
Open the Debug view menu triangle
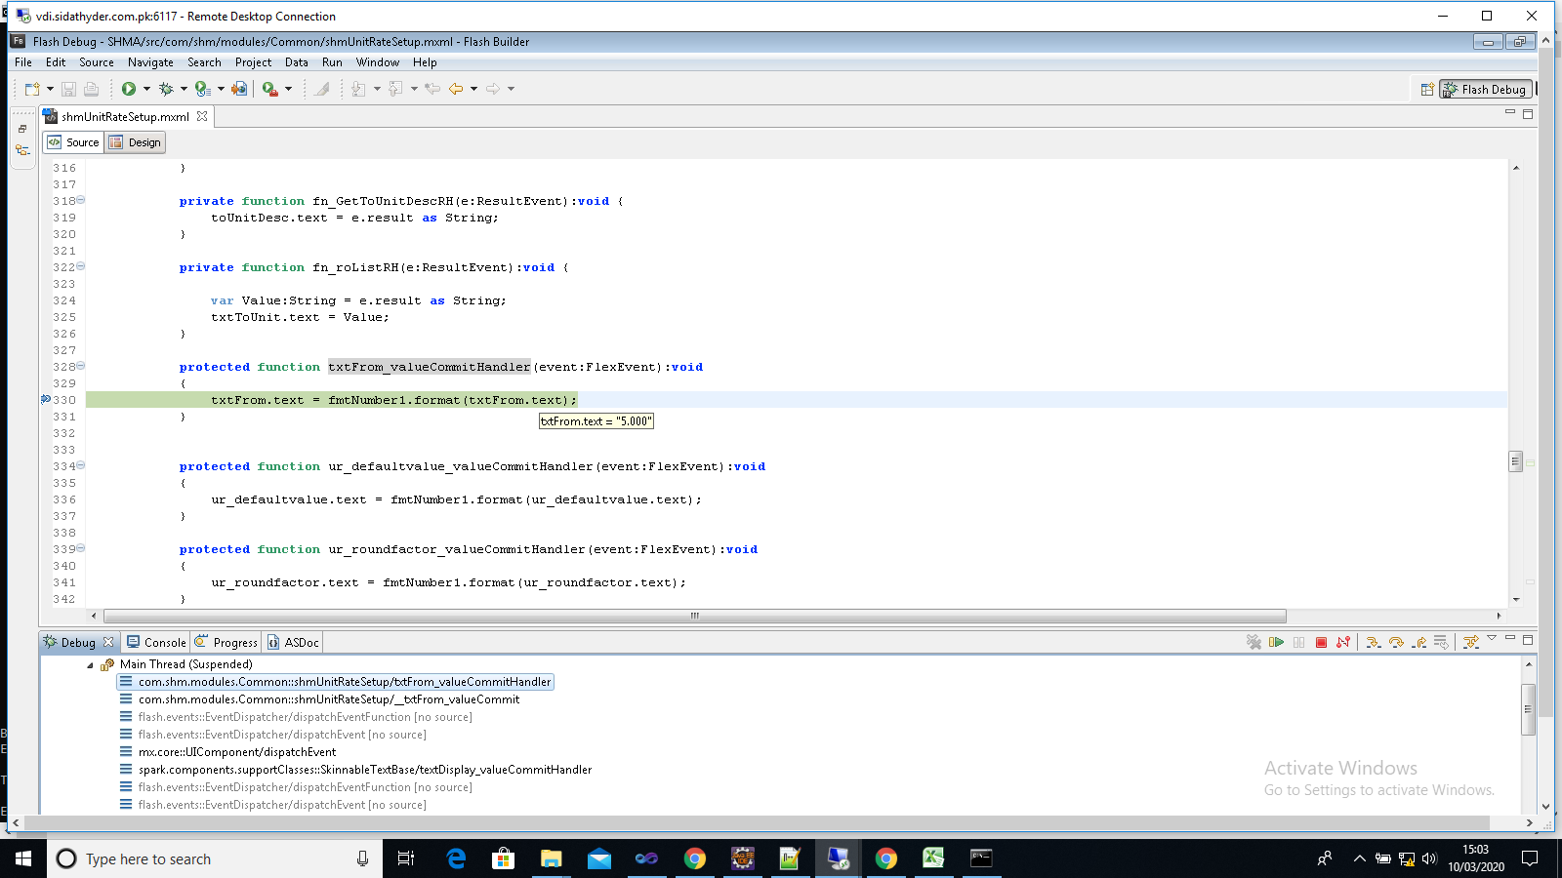1492,638
